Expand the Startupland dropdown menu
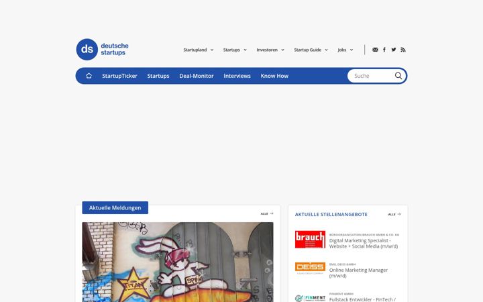Viewport: 483px width, 302px height. click(x=198, y=50)
